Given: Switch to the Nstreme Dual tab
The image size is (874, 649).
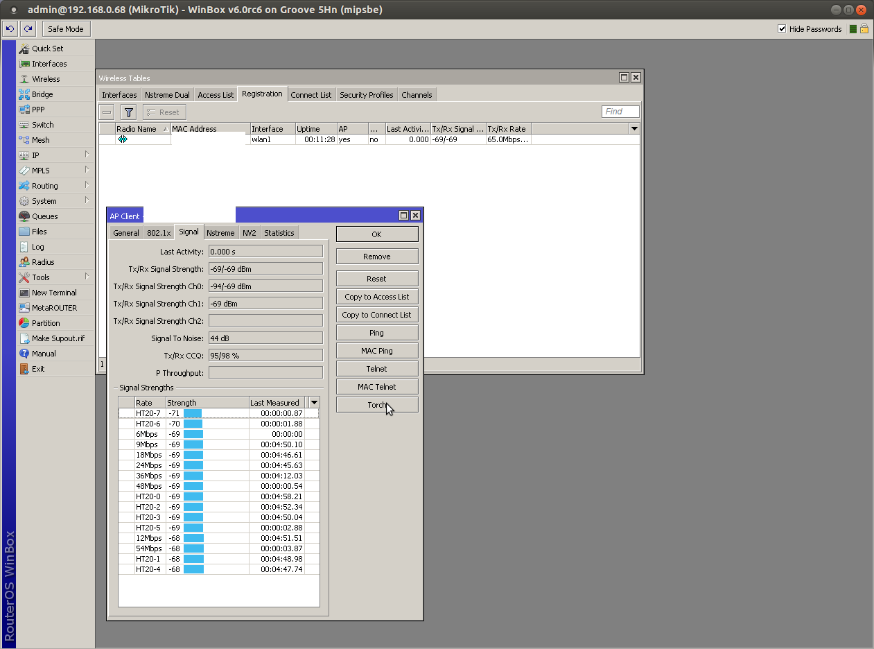Looking at the screenshot, I should point(167,95).
